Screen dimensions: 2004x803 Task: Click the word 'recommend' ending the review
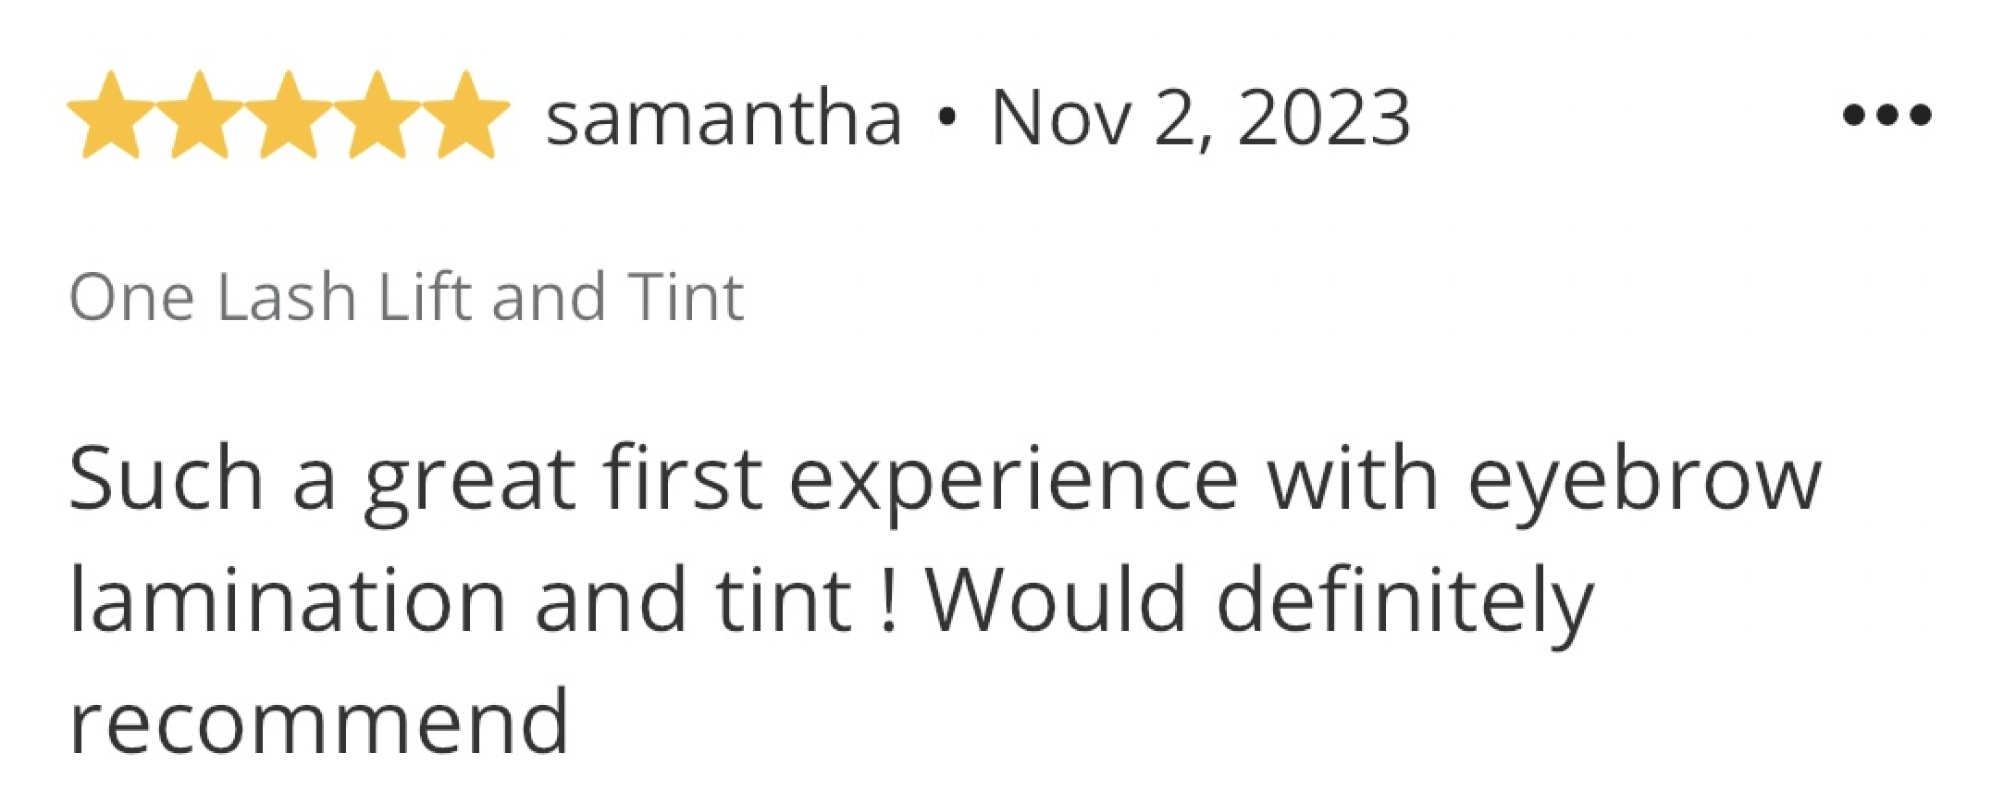click(x=319, y=723)
